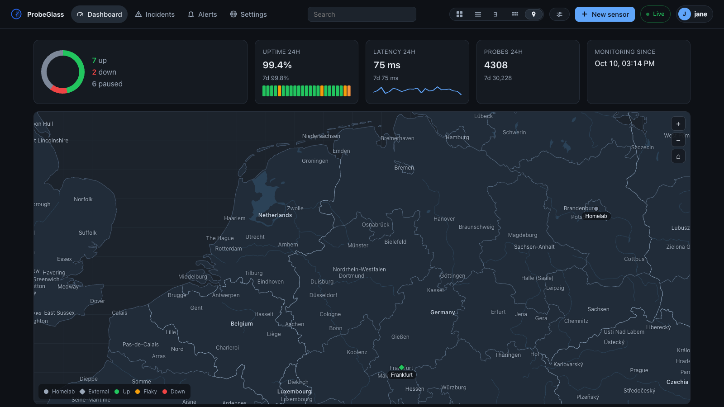Open the Dashboard tab
Image resolution: width=724 pixels, height=407 pixels.
99,14
